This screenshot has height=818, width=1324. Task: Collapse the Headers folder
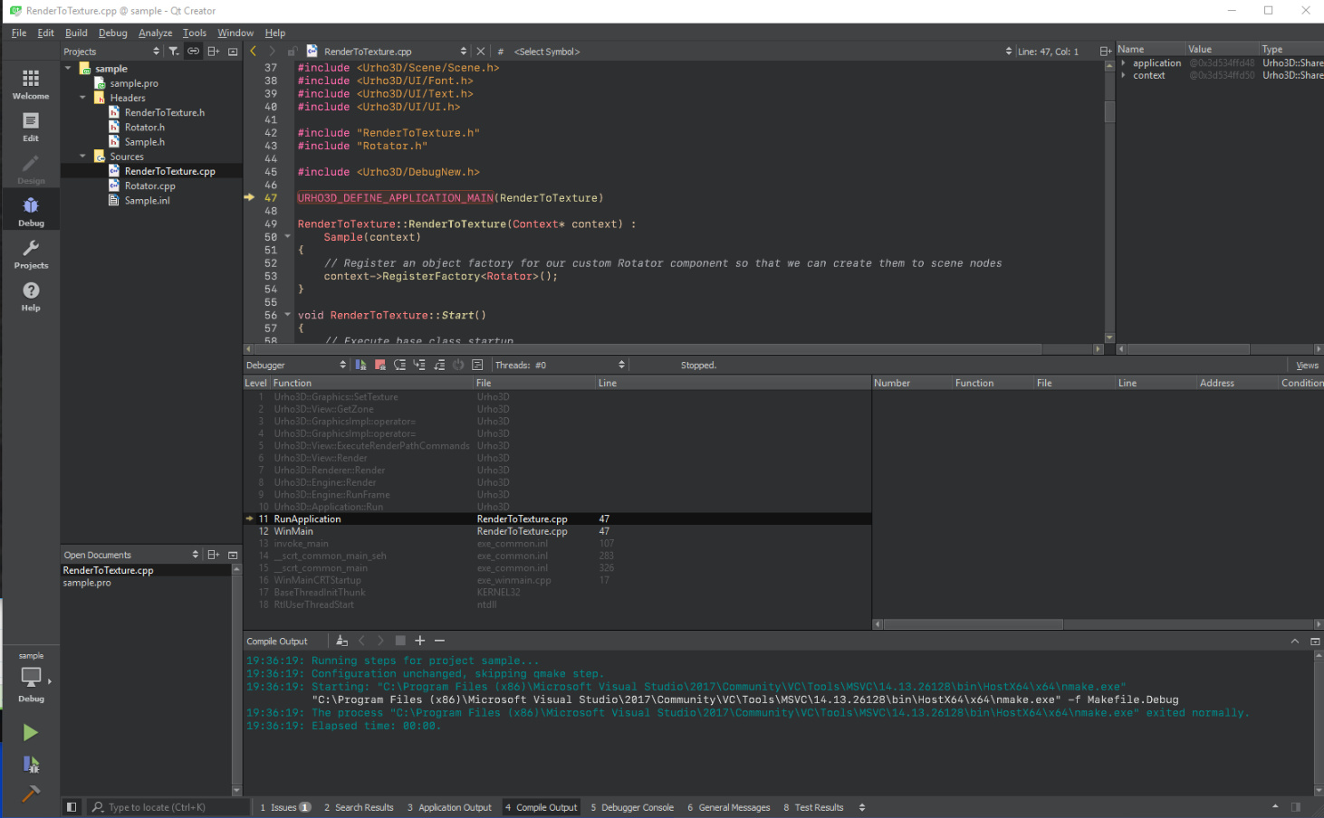82,98
